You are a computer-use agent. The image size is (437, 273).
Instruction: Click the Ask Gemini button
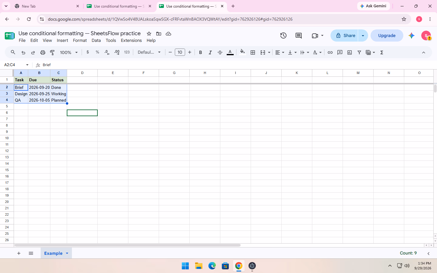point(373,6)
